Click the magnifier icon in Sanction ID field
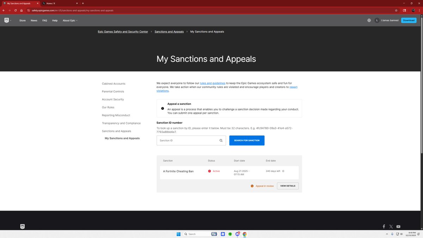The image size is (423, 238). (x=221, y=140)
